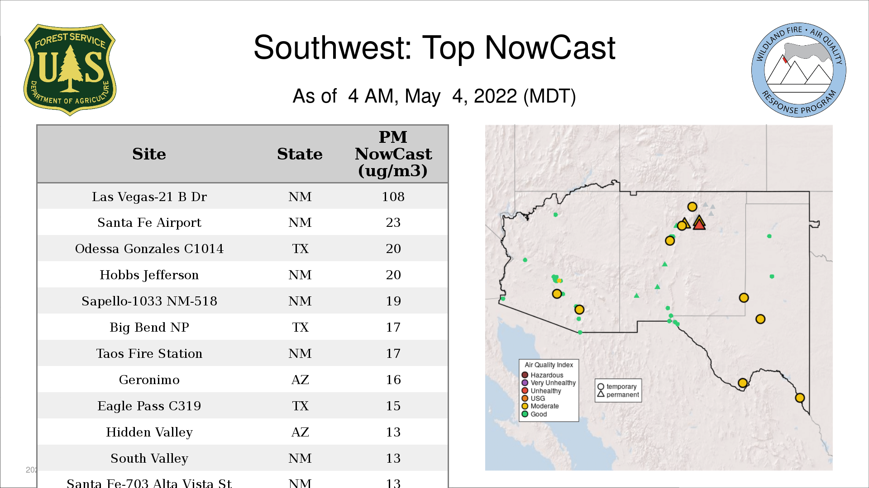
Task: Click the Odessa Gonzales C1014 site entry
Action: coord(149,249)
